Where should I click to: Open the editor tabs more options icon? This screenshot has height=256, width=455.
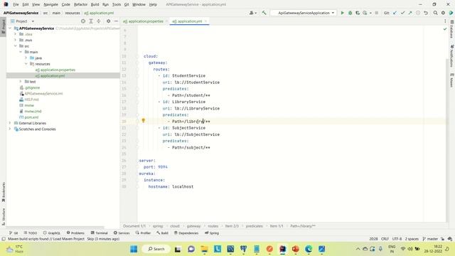pos(445,21)
